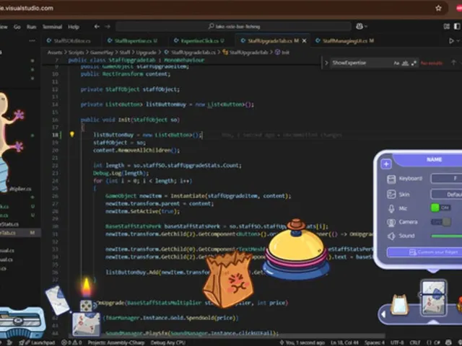Click the lightbulb code action icon
The height and width of the screenshot is (346, 462).
tap(72, 135)
